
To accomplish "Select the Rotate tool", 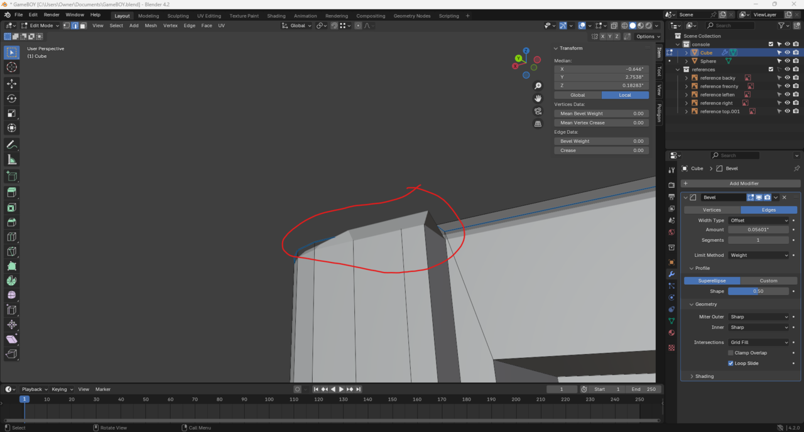I will [x=11, y=99].
